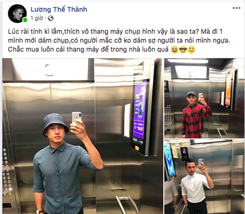Open the large blue shirt elevator selfie
This screenshot has height=214, width=245.
point(82,136)
